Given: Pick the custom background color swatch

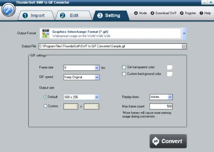Looking at the screenshot, I should coord(170,74).
